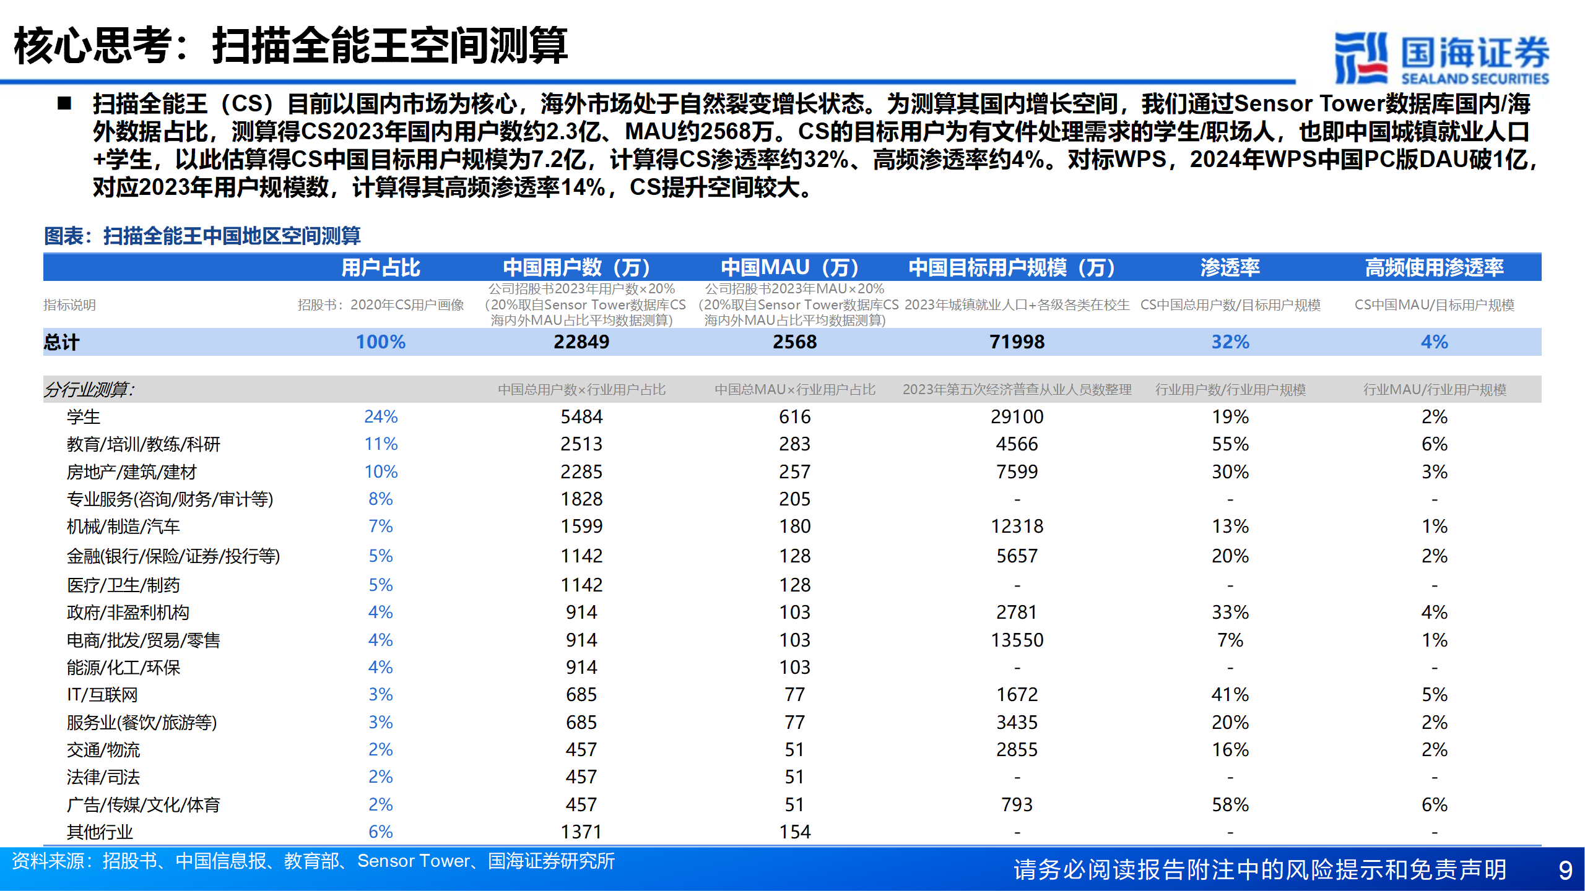1585x891 pixels.
Task: Click the risk disclaimer footer text
Action: click(x=1261, y=870)
